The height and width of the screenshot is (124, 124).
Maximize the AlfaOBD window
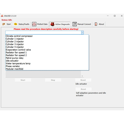tap(115, 16)
